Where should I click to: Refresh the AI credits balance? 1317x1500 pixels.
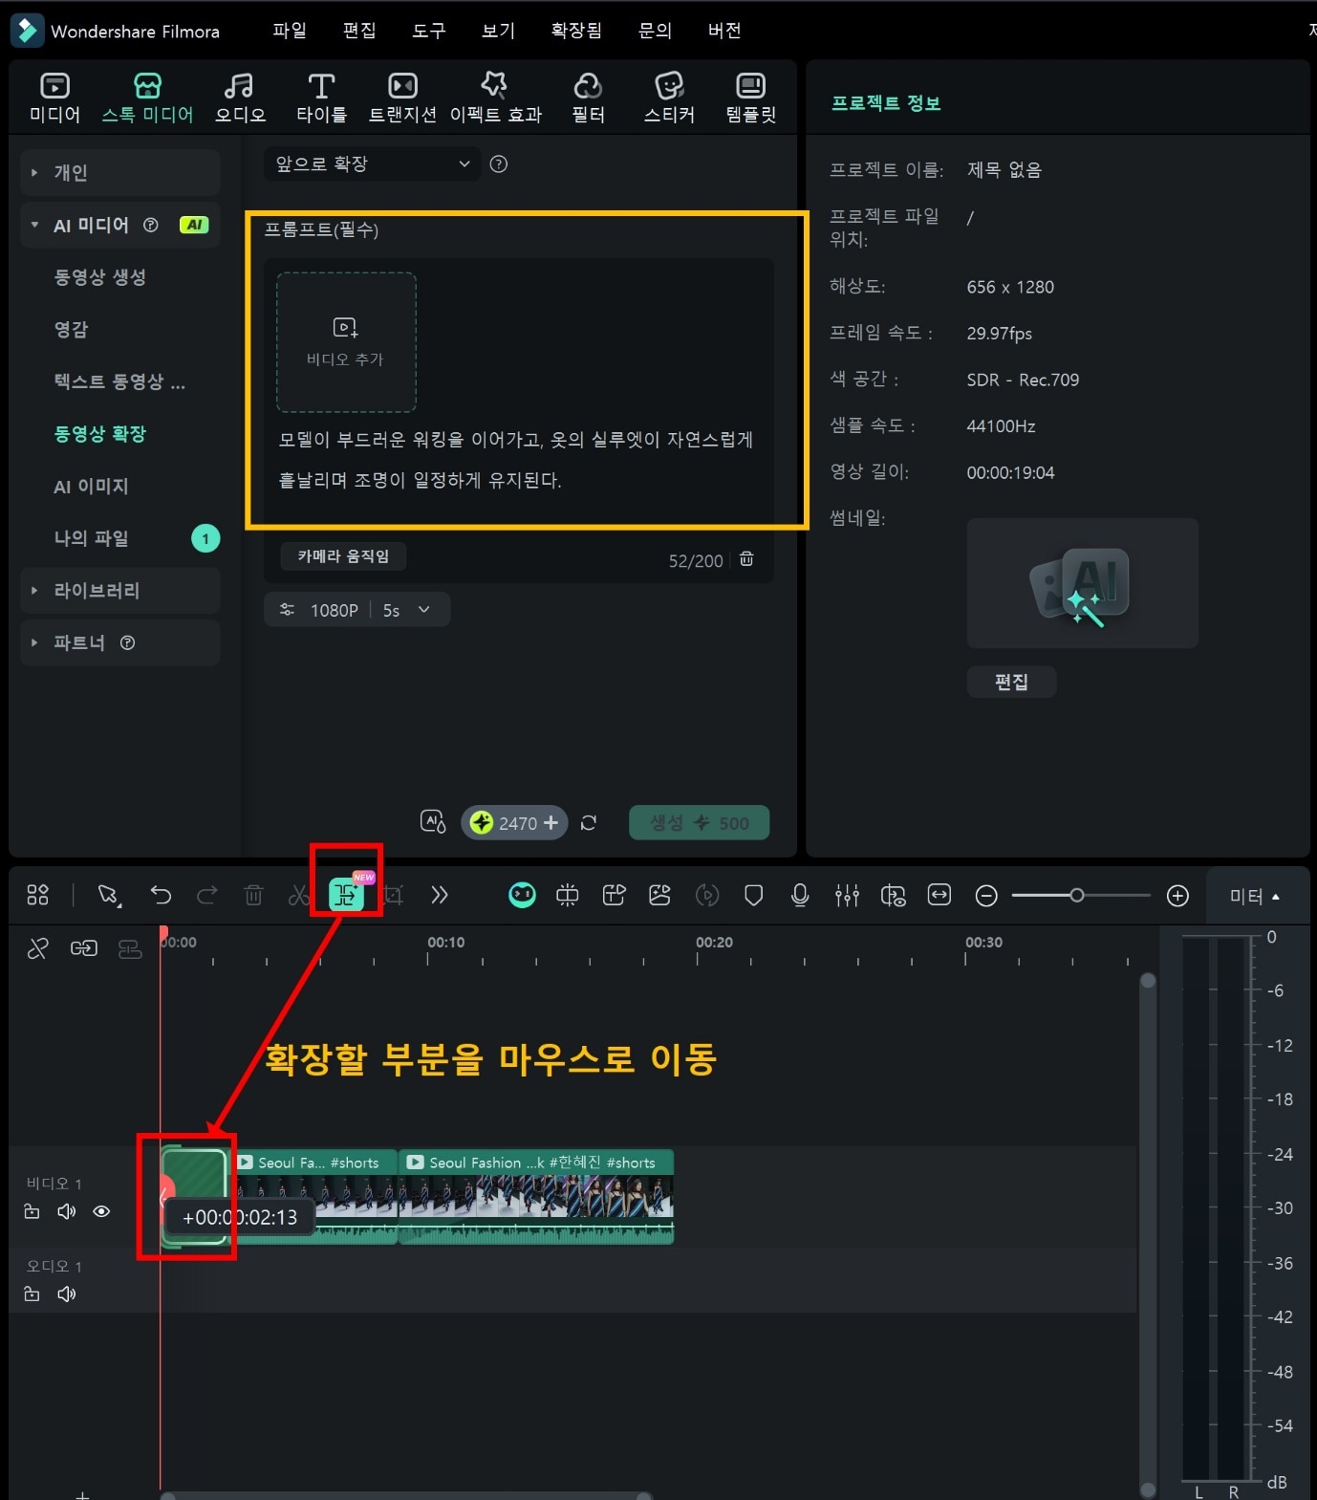(589, 823)
